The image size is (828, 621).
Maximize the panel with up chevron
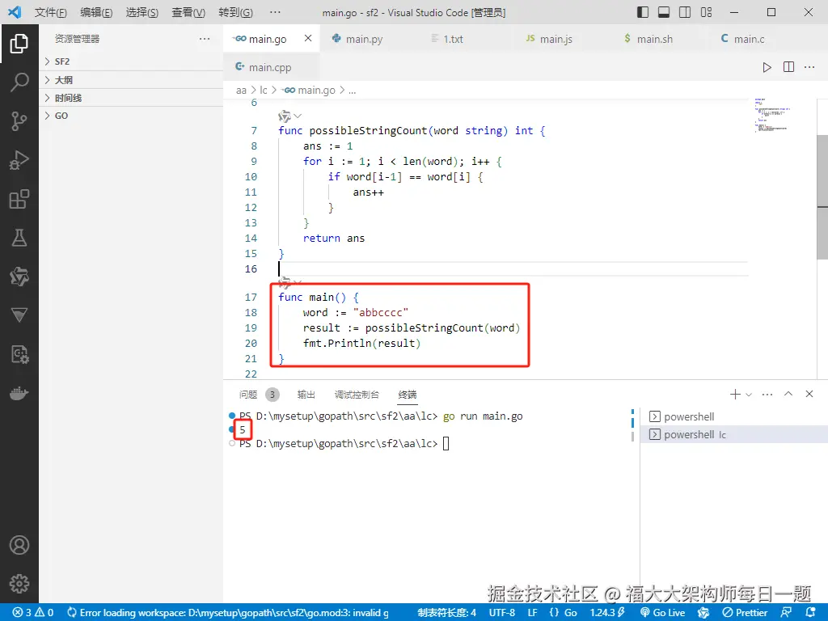(788, 394)
